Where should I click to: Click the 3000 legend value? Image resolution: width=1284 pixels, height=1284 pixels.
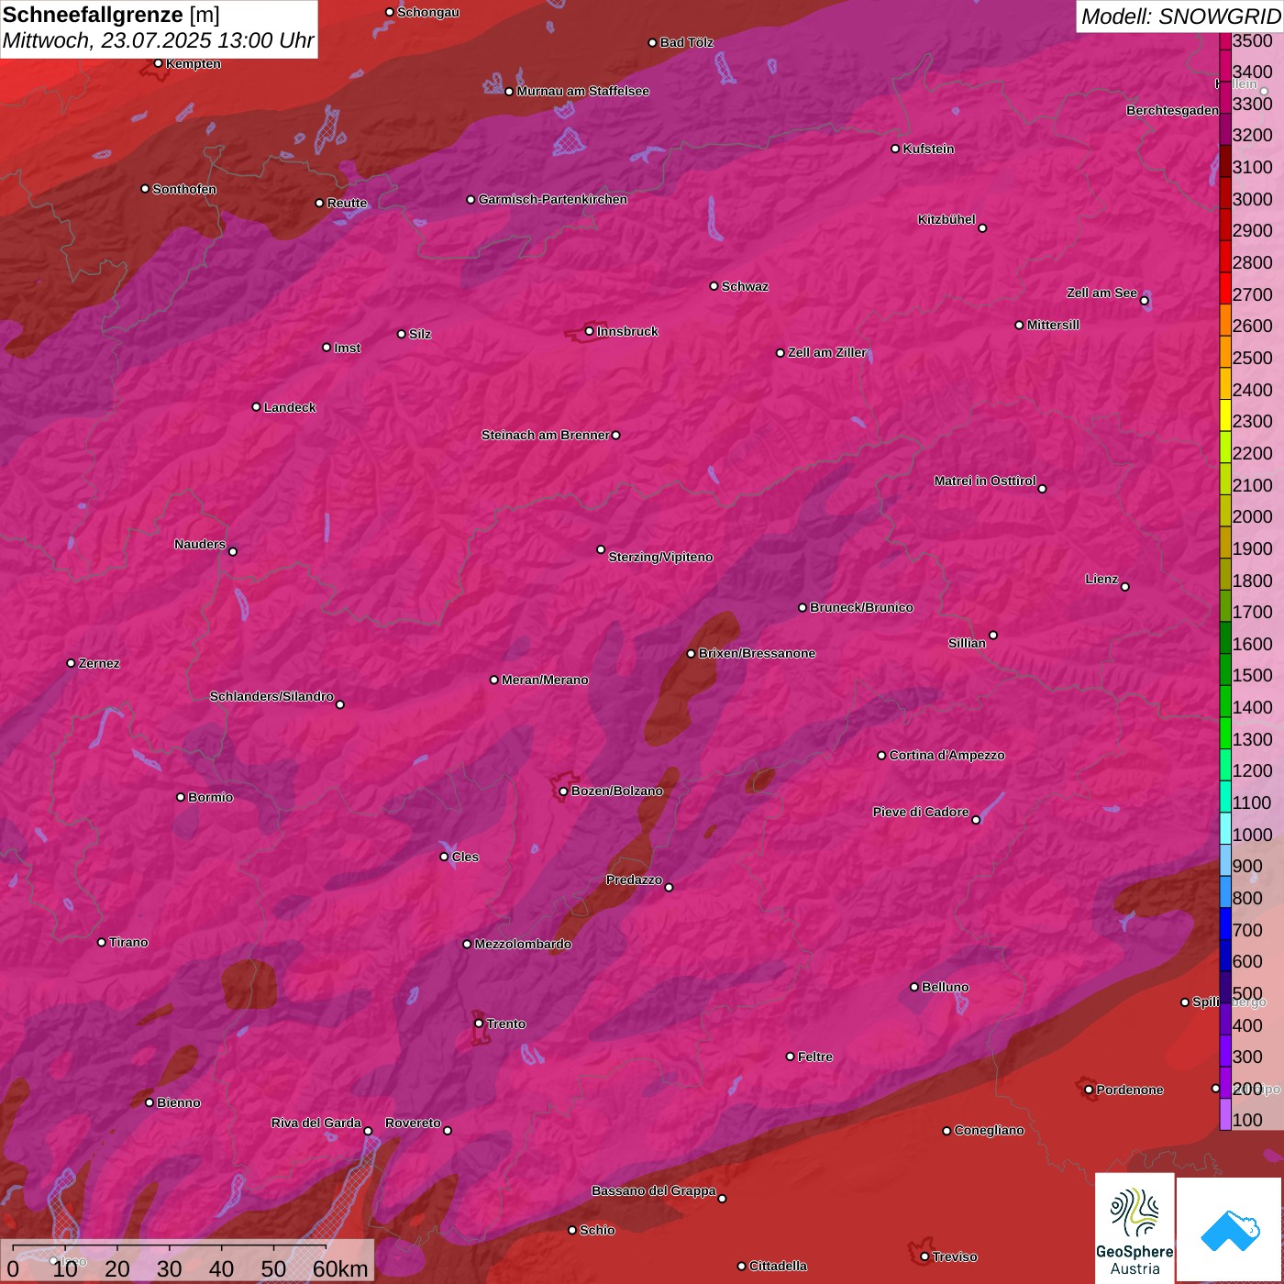(x=1252, y=199)
